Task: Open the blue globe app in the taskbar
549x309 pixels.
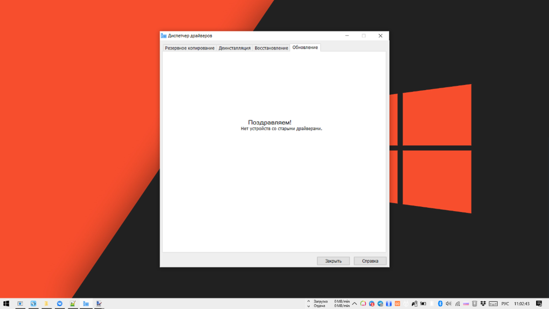Action: (x=33, y=304)
